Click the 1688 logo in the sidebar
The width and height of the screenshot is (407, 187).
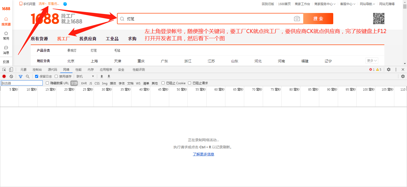pos(6,9)
